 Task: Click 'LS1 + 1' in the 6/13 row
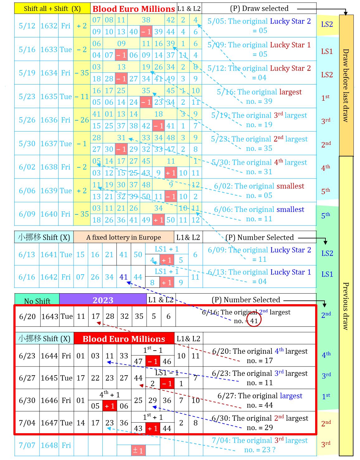coord(167,249)
